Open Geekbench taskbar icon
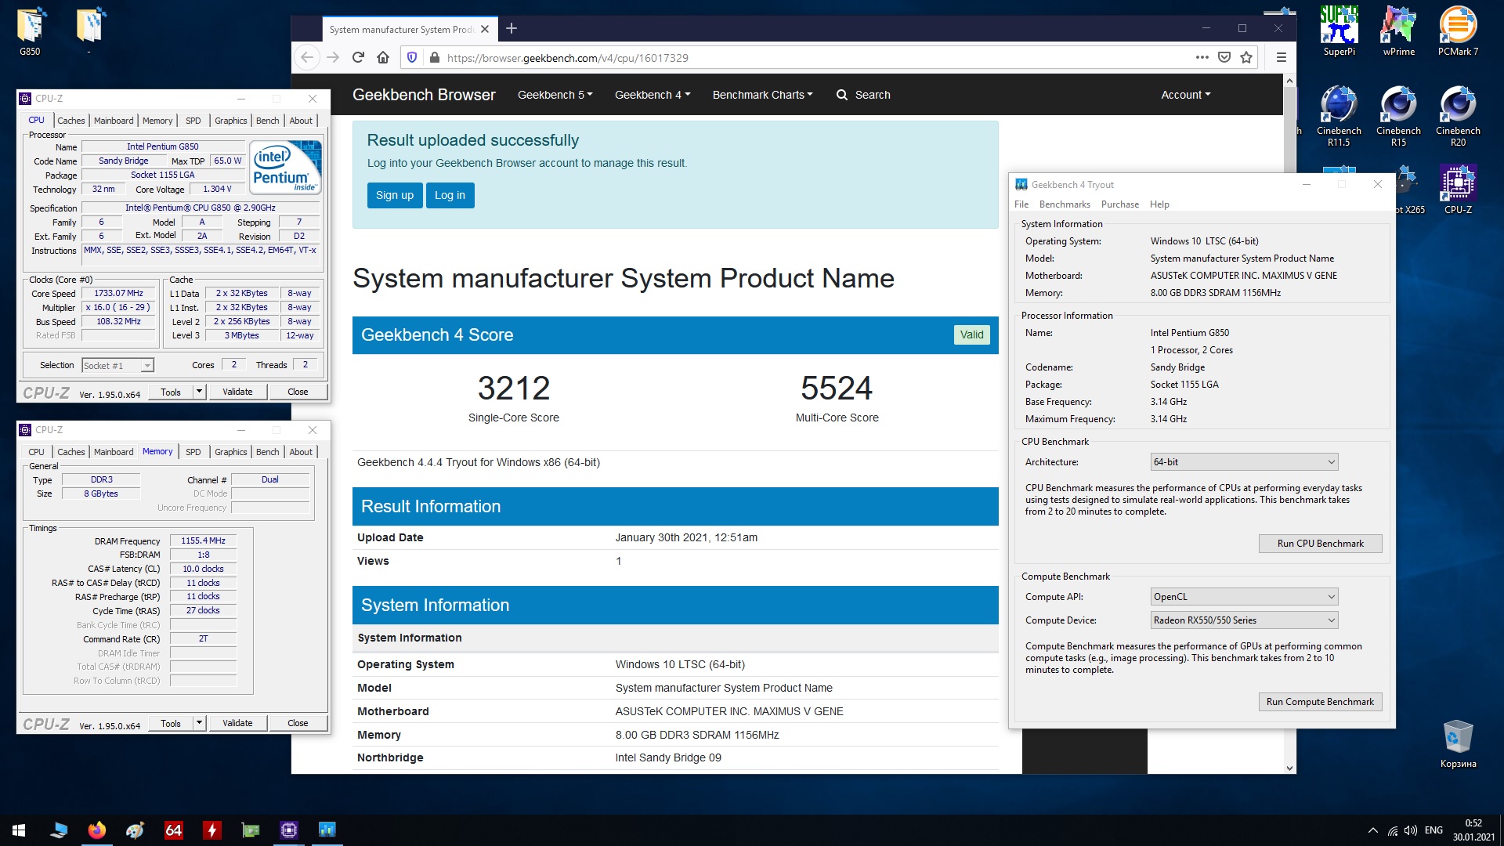 point(327,830)
